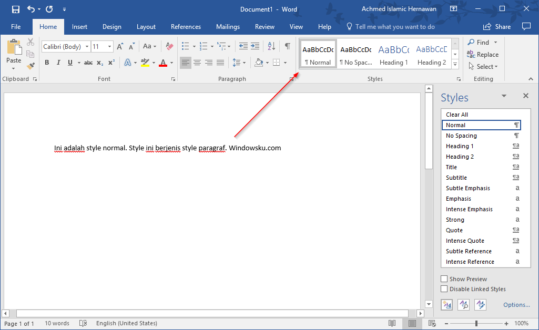The width and height of the screenshot is (539, 330).
Task: Click the yellow text highlight color button
Action: pyautogui.click(x=145, y=63)
